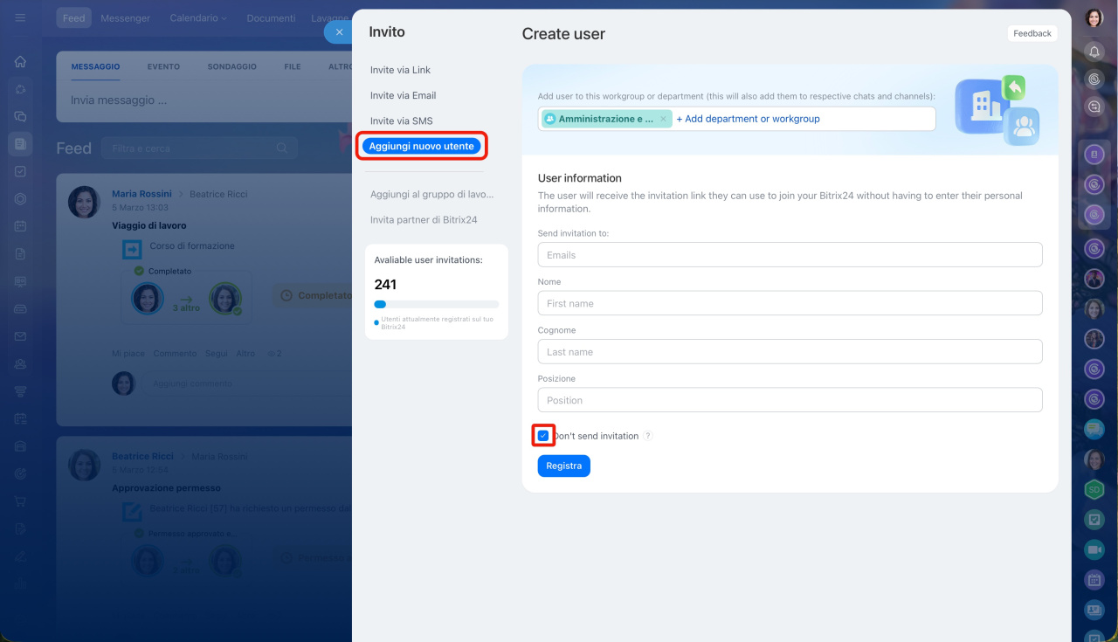Click the Feedback button

coord(1032,33)
